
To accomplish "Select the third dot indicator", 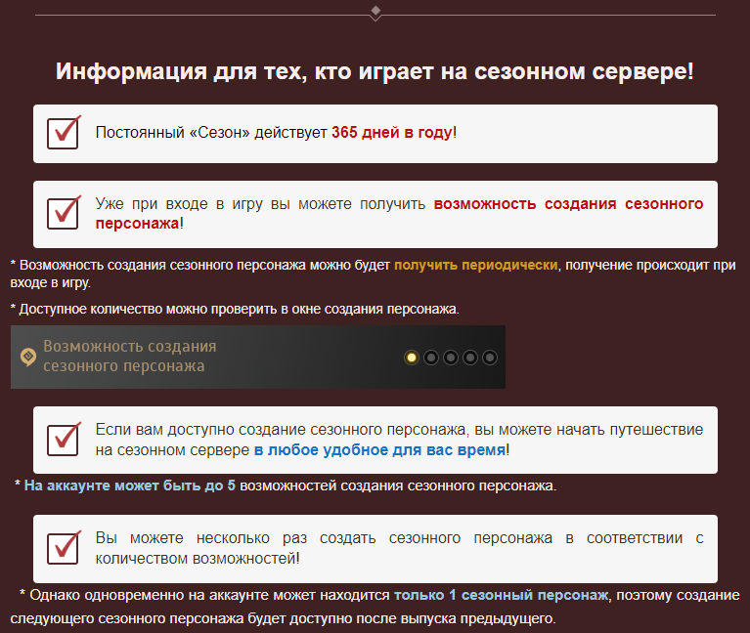I will (x=451, y=358).
